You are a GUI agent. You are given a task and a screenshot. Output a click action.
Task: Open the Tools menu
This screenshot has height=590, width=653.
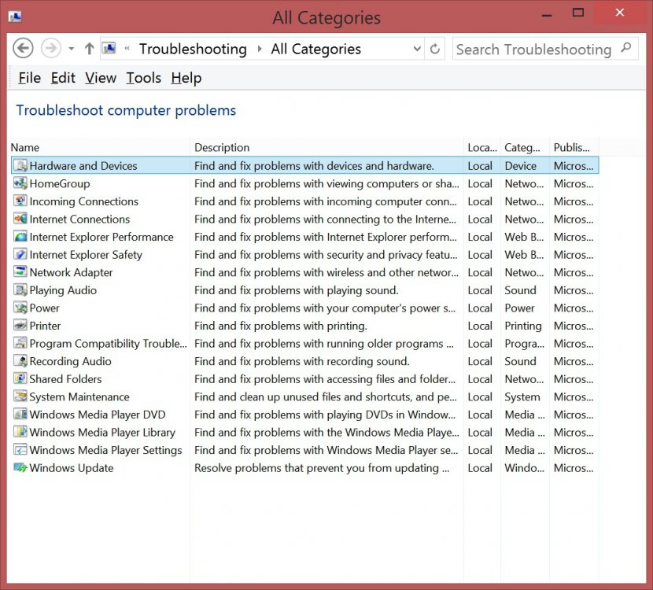click(144, 78)
